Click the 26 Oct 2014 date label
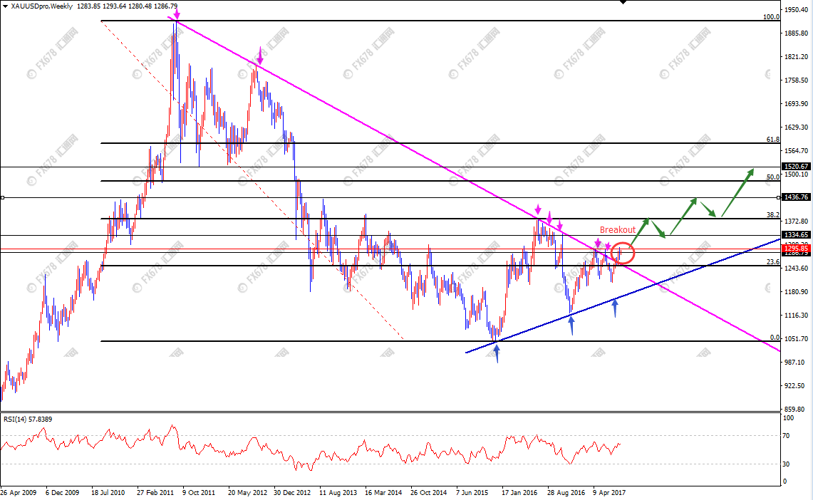Viewport: 813px width, 500px height. (429, 493)
